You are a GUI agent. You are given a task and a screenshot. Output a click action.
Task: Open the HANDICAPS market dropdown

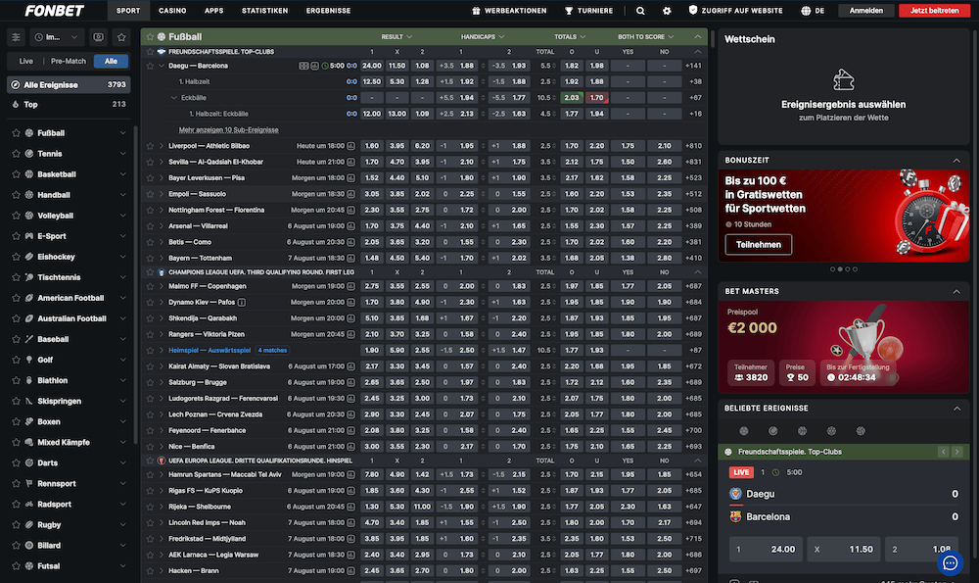(483, 37)
